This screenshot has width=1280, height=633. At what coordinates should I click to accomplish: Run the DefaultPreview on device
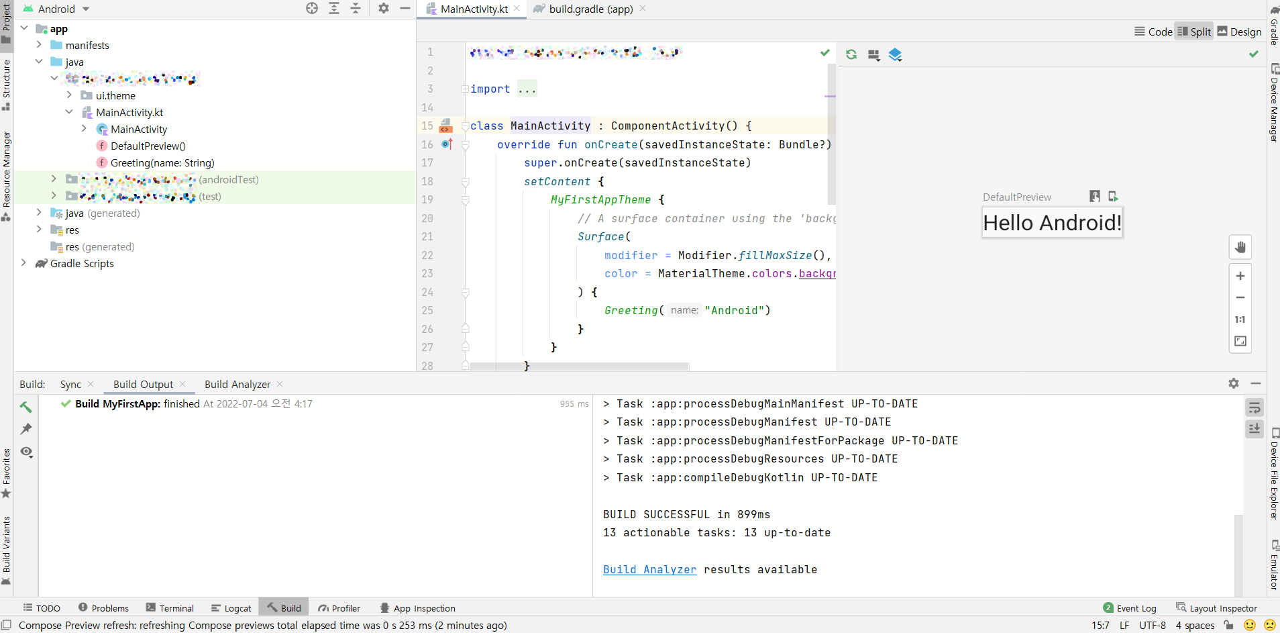pos(1112,196)
